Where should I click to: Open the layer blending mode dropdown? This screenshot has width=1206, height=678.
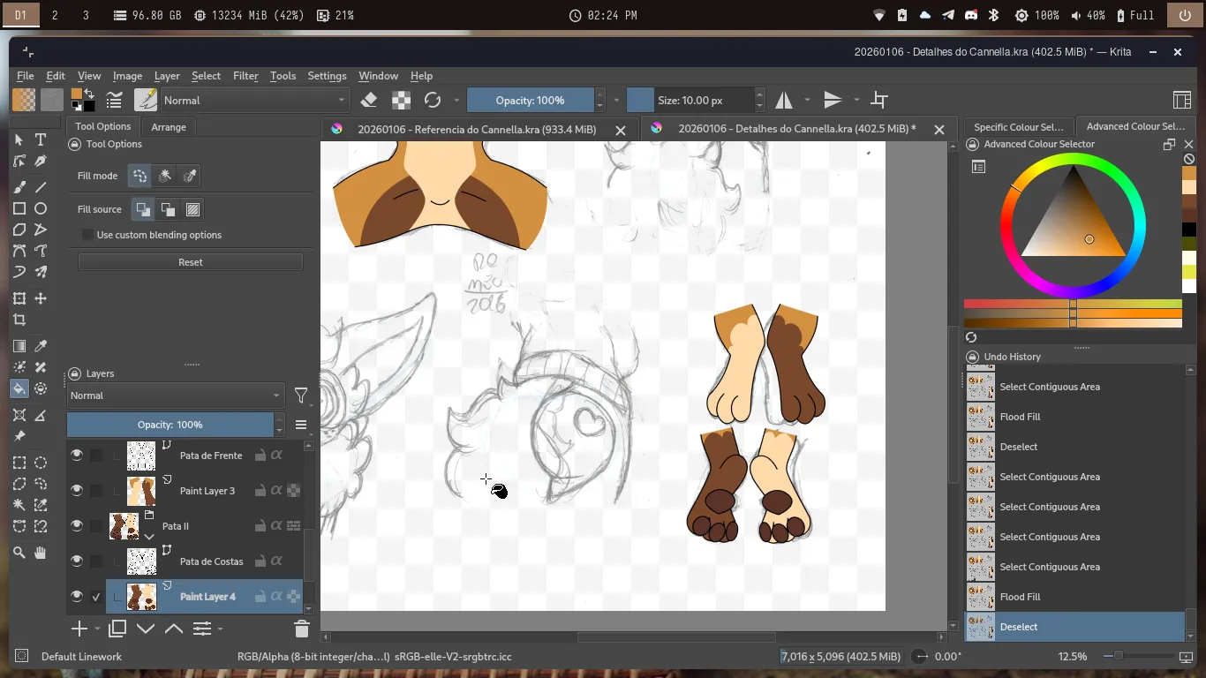click(x=175, y=395)
